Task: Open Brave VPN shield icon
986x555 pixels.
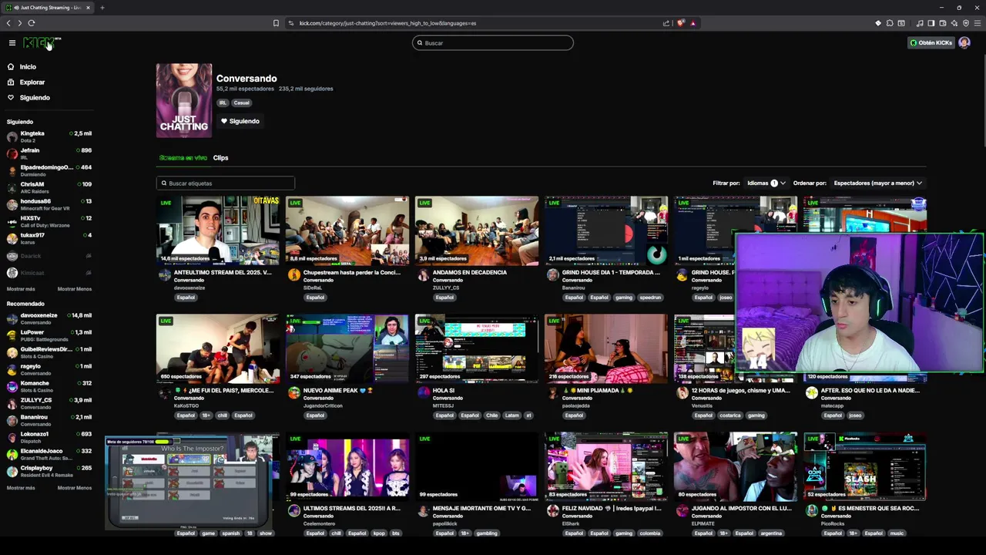Action: coord(966,23)
